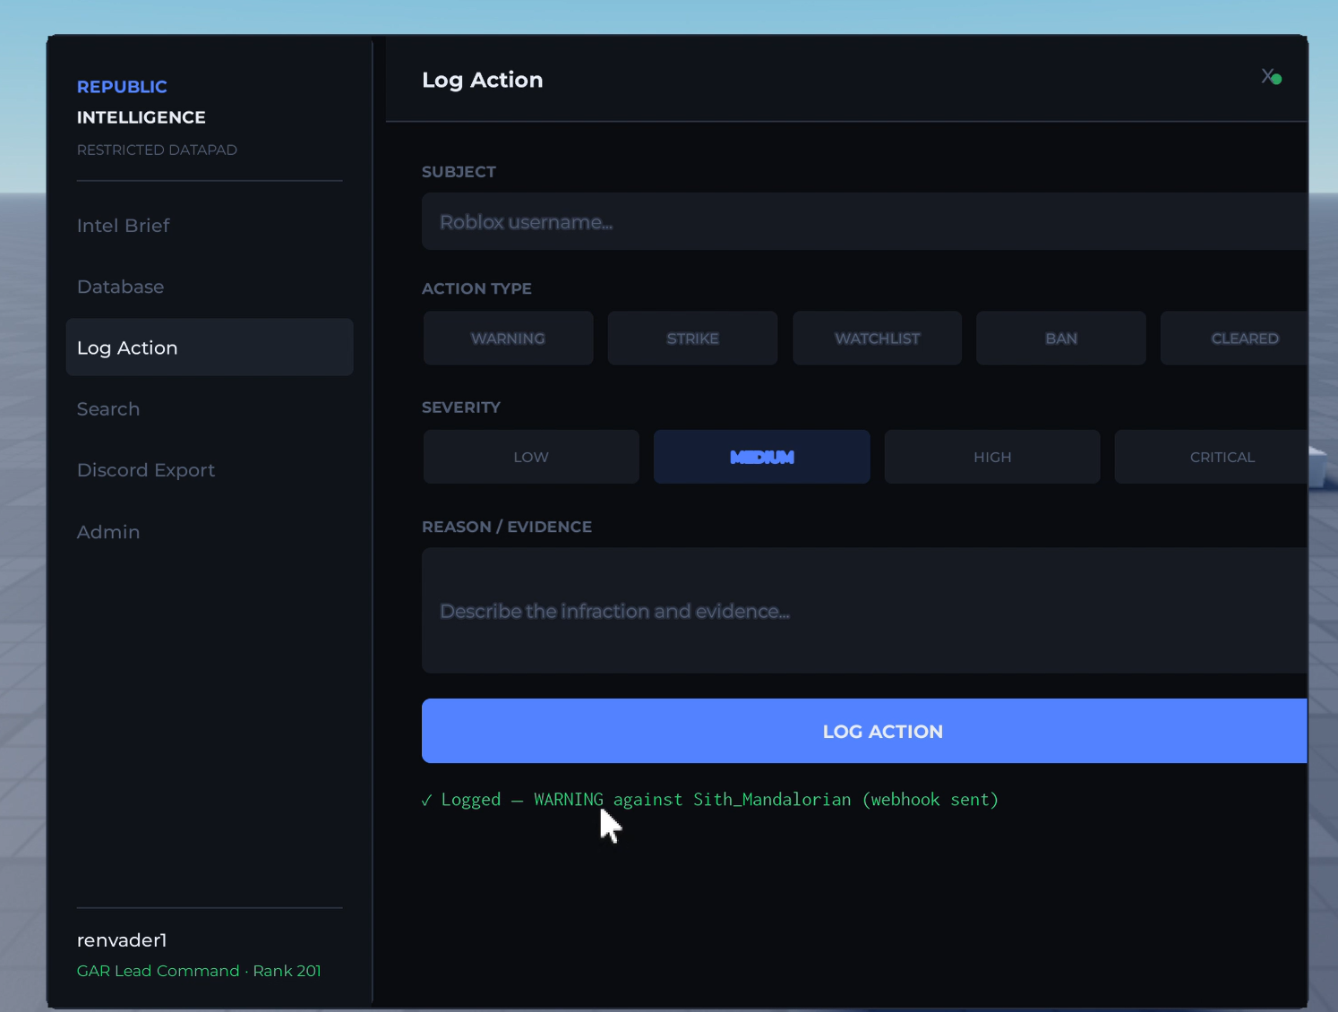The width and height of the screenshot is (1338, 1012).
Task: Choose the WARNING action type
Action: coord(508,339)
